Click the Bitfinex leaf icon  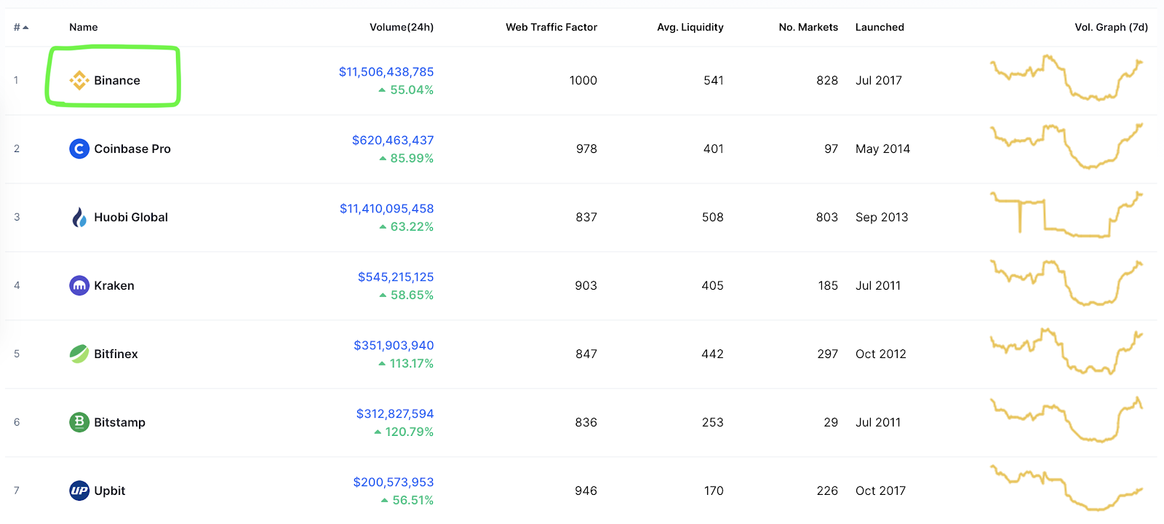point(79,354)
